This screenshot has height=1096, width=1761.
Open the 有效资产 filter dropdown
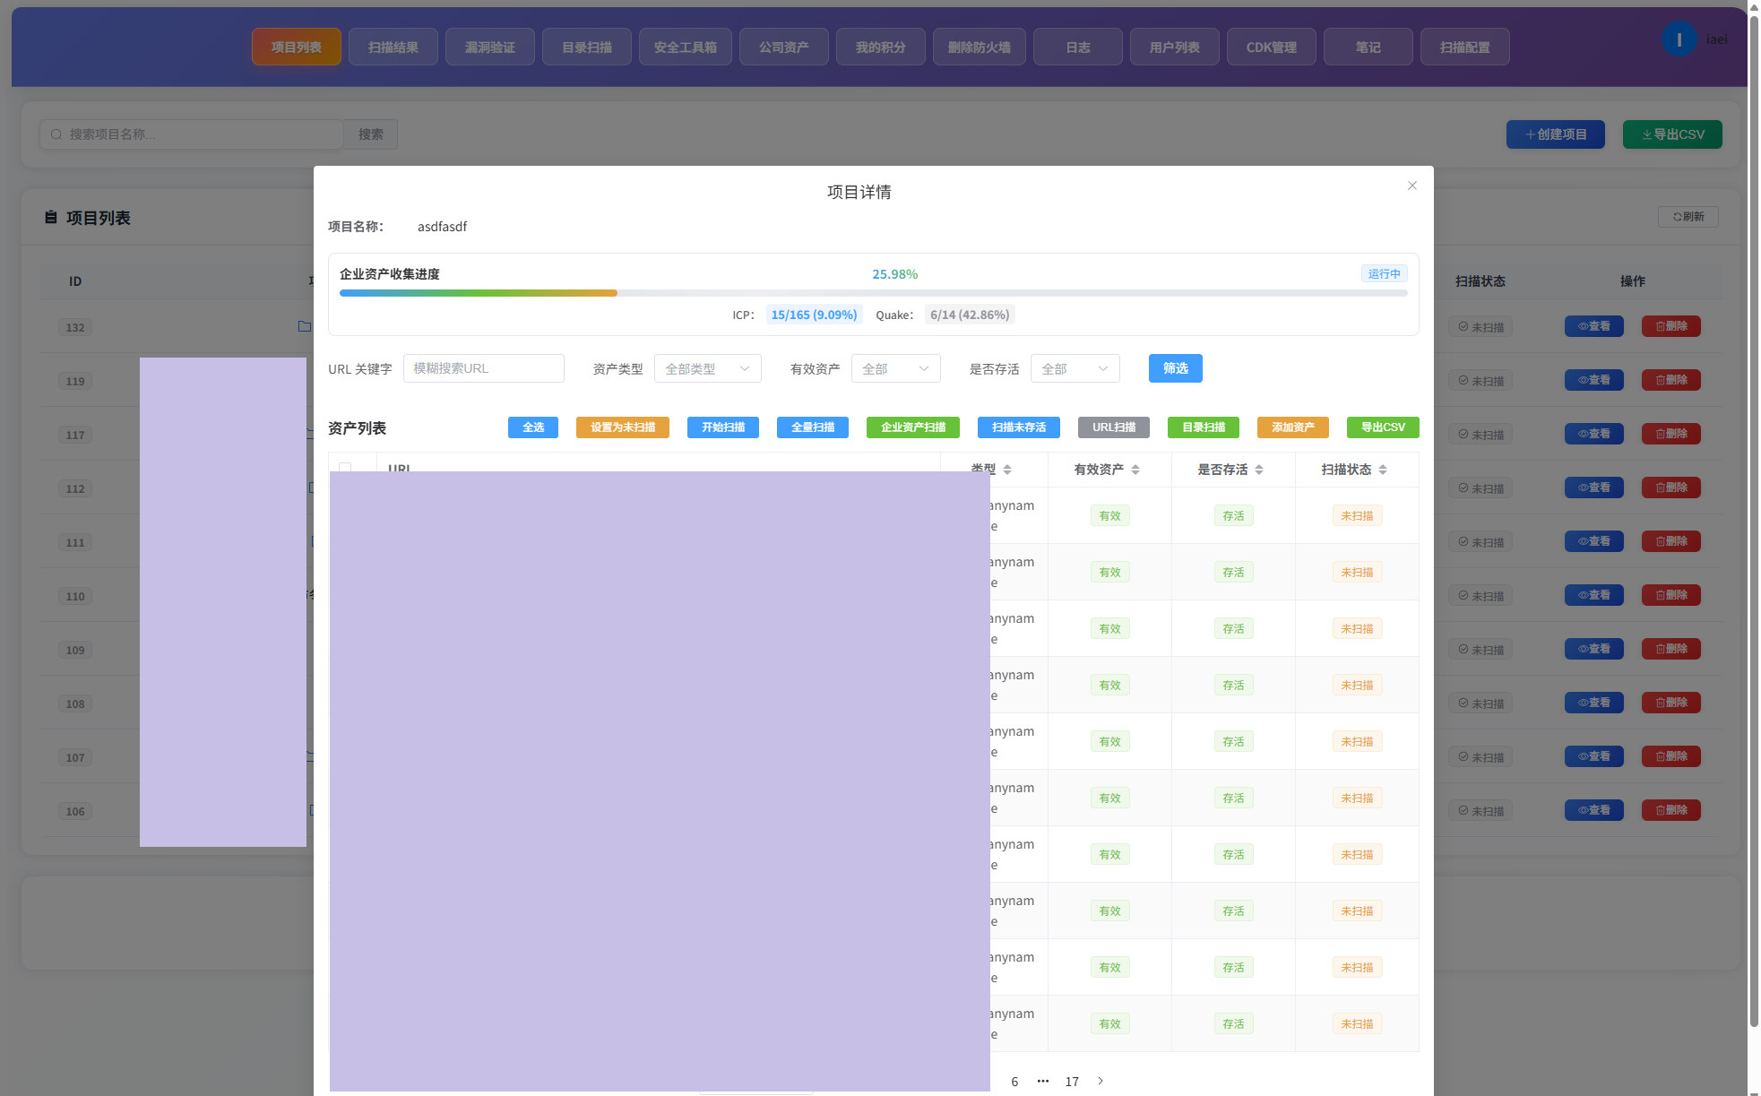(x=896, y=368)
